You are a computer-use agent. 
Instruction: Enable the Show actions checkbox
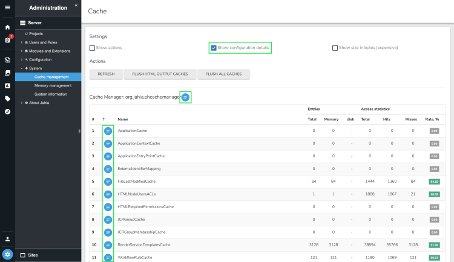coord(92,48)
